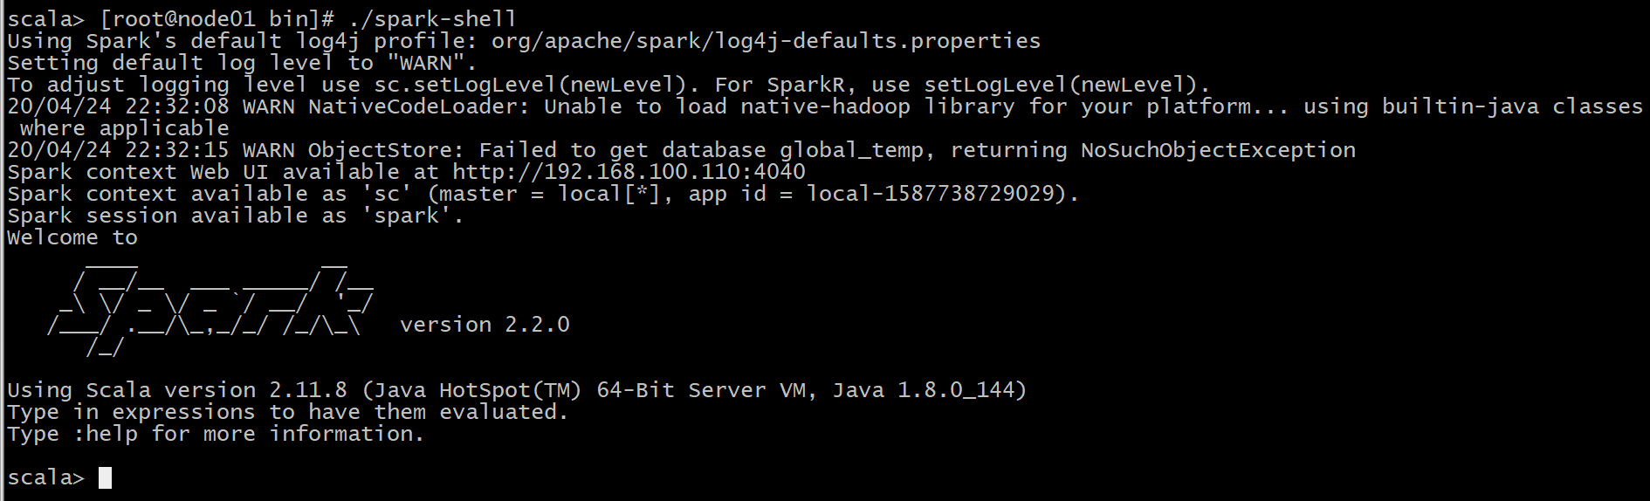This screenshot has height=501, width=1650.
Task: Click the scala> prompt at bottom
Action: pyautogui.click(x=46, y=477)
